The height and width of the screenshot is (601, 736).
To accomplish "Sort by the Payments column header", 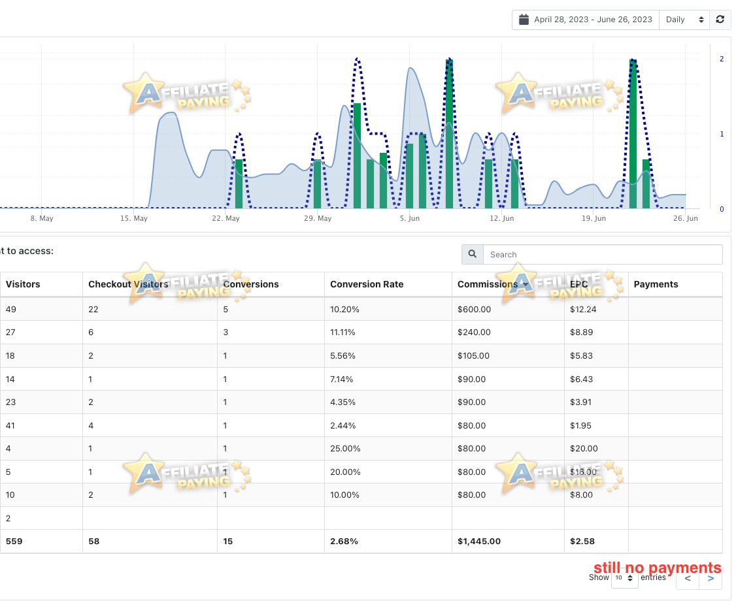I will [656, 284].
